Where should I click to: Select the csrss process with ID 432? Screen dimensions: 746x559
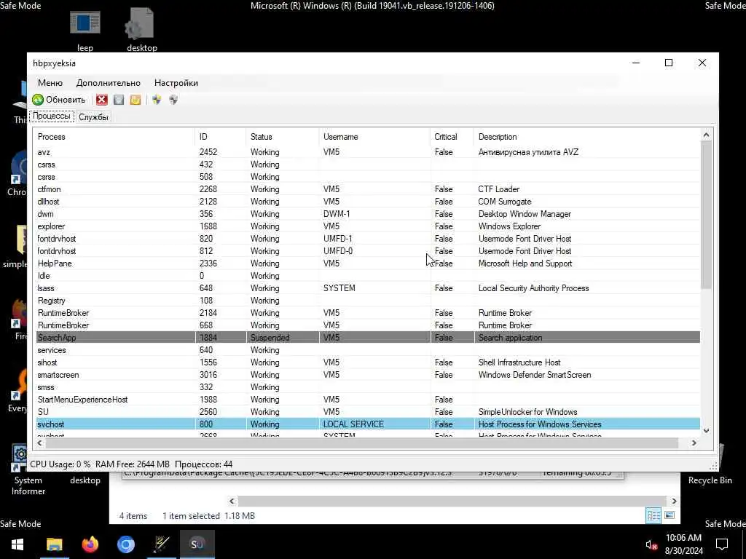tap(368, 164)
